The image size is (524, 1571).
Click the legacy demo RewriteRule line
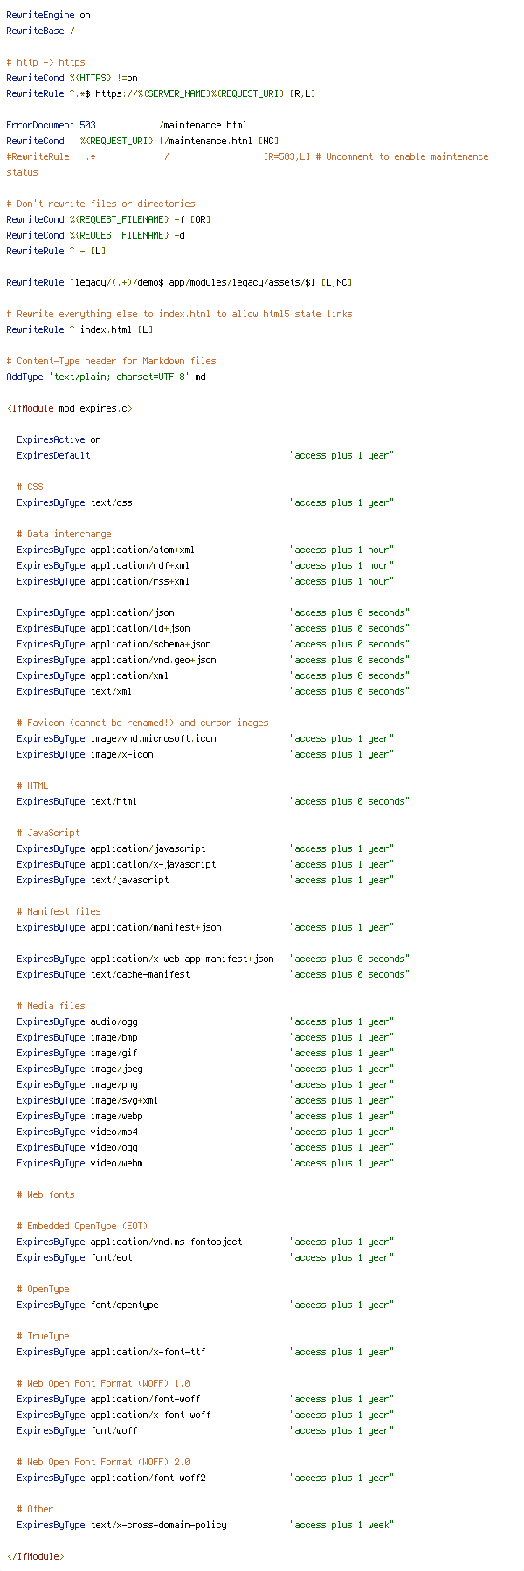[179, 282]
